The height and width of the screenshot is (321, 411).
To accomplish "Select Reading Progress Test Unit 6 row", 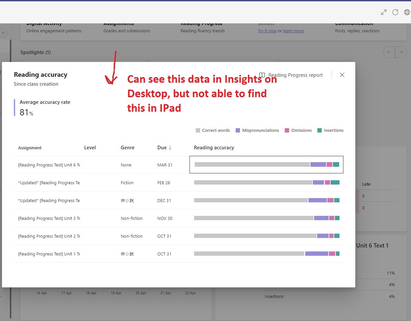I will [179, 165].
